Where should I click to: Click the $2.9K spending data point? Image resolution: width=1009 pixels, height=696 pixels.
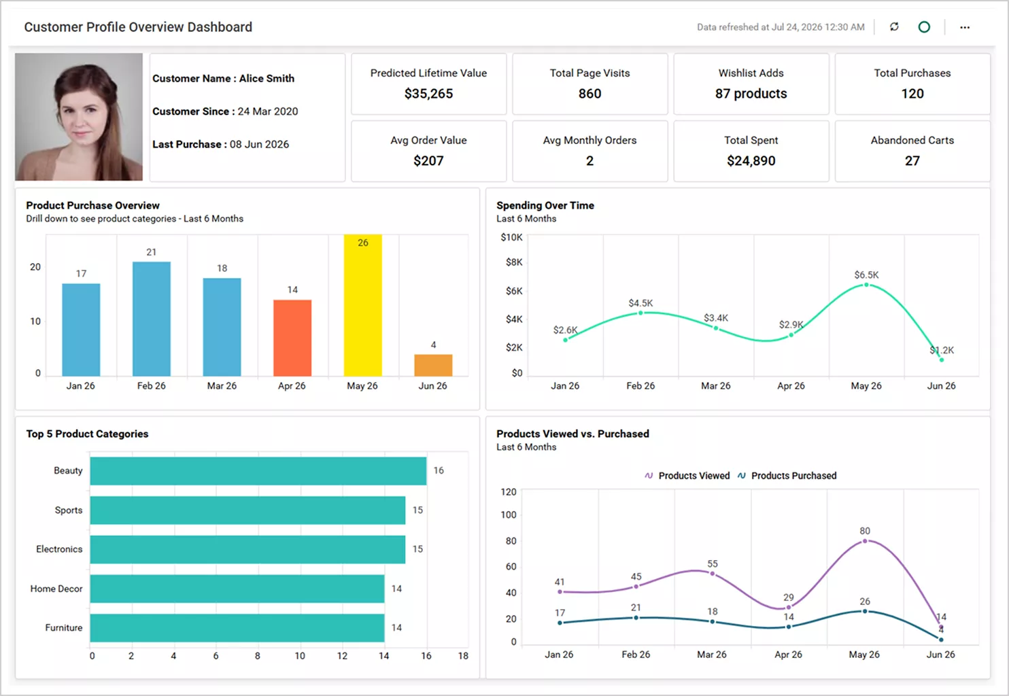coord(791,335)
